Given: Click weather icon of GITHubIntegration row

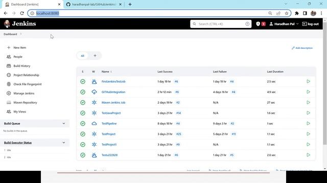Looking at the screenshot, I should pyautogui.click(x=94, y=92).
